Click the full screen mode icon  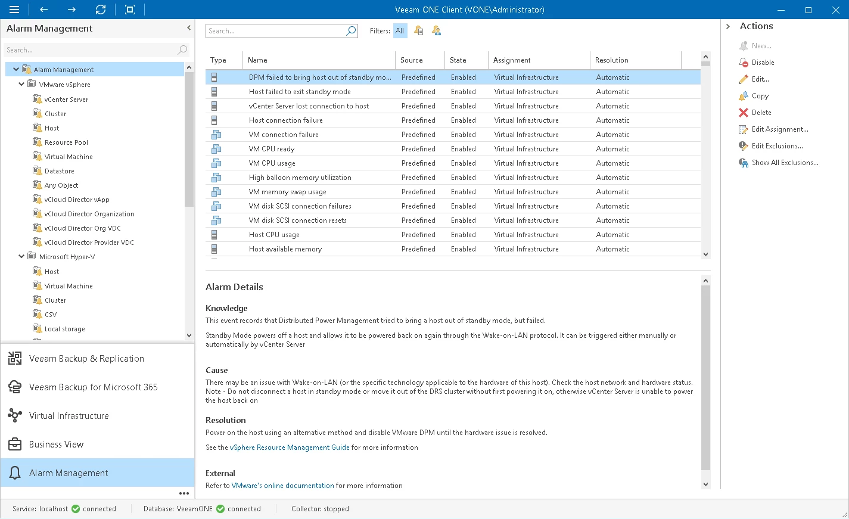(x=130, y=10)
